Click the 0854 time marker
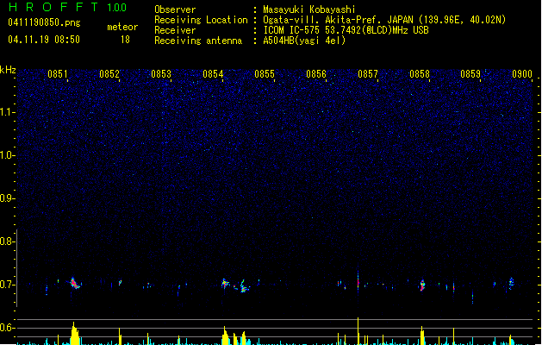The width and height of the screenshot is (542, 345). [213, 74]
